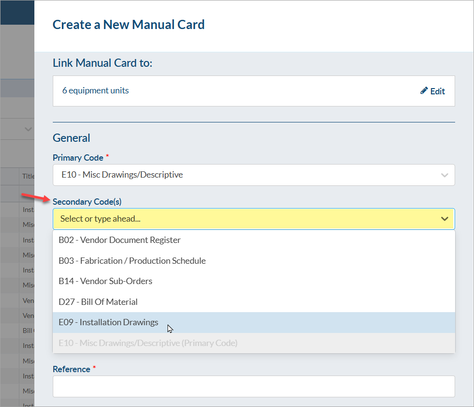Screen dimensions: 474x407
Task: Click the Link Manual Card to heading
Action: coord(103,63)
